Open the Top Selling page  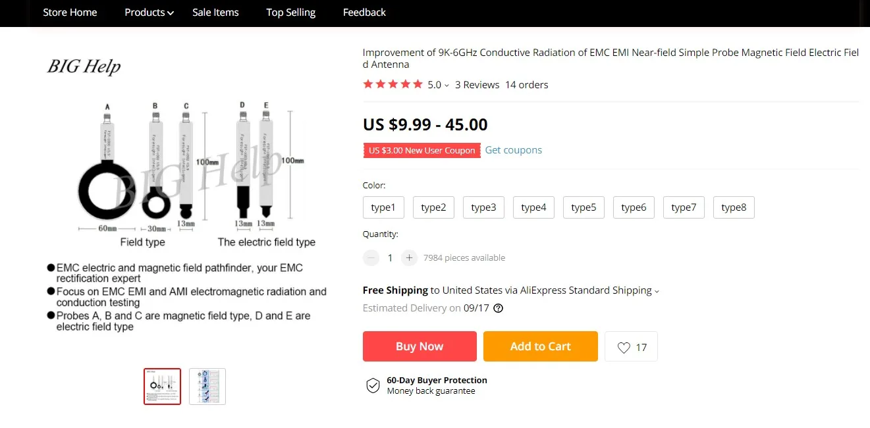coord(290,13)
